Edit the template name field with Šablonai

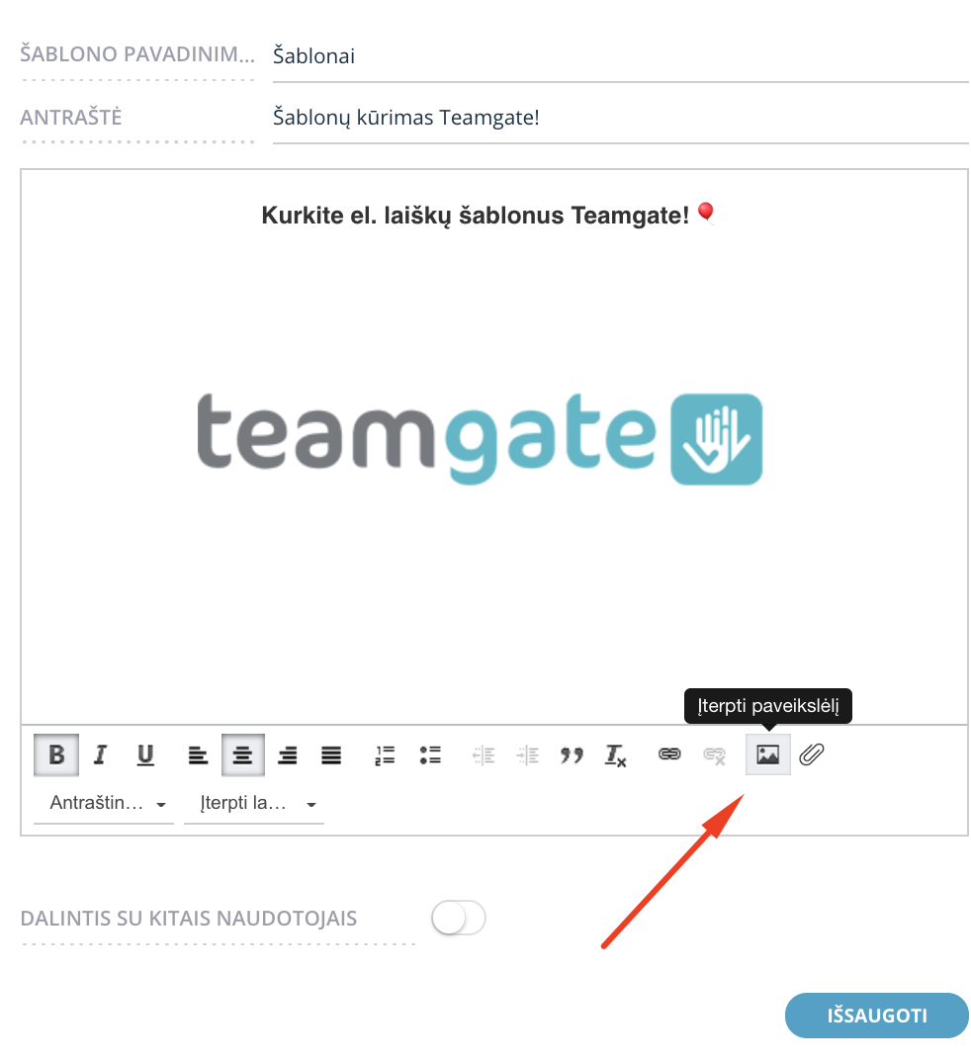point(620,57)
